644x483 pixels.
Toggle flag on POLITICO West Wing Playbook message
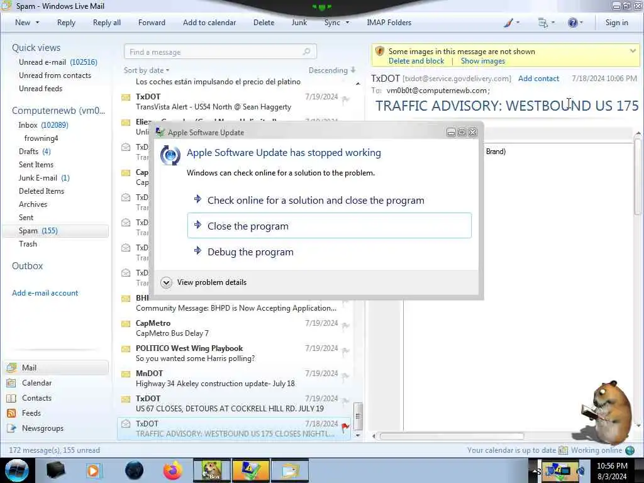coord(345,351)
